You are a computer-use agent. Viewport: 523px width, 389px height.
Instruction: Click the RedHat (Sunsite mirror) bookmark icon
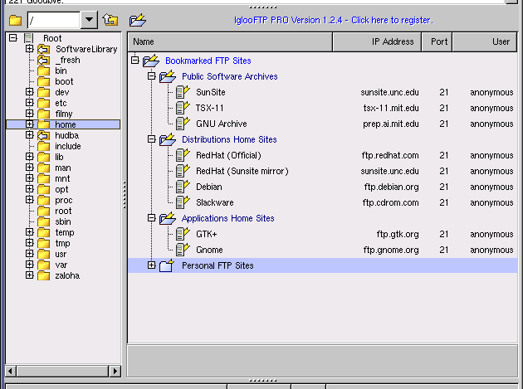183,171
